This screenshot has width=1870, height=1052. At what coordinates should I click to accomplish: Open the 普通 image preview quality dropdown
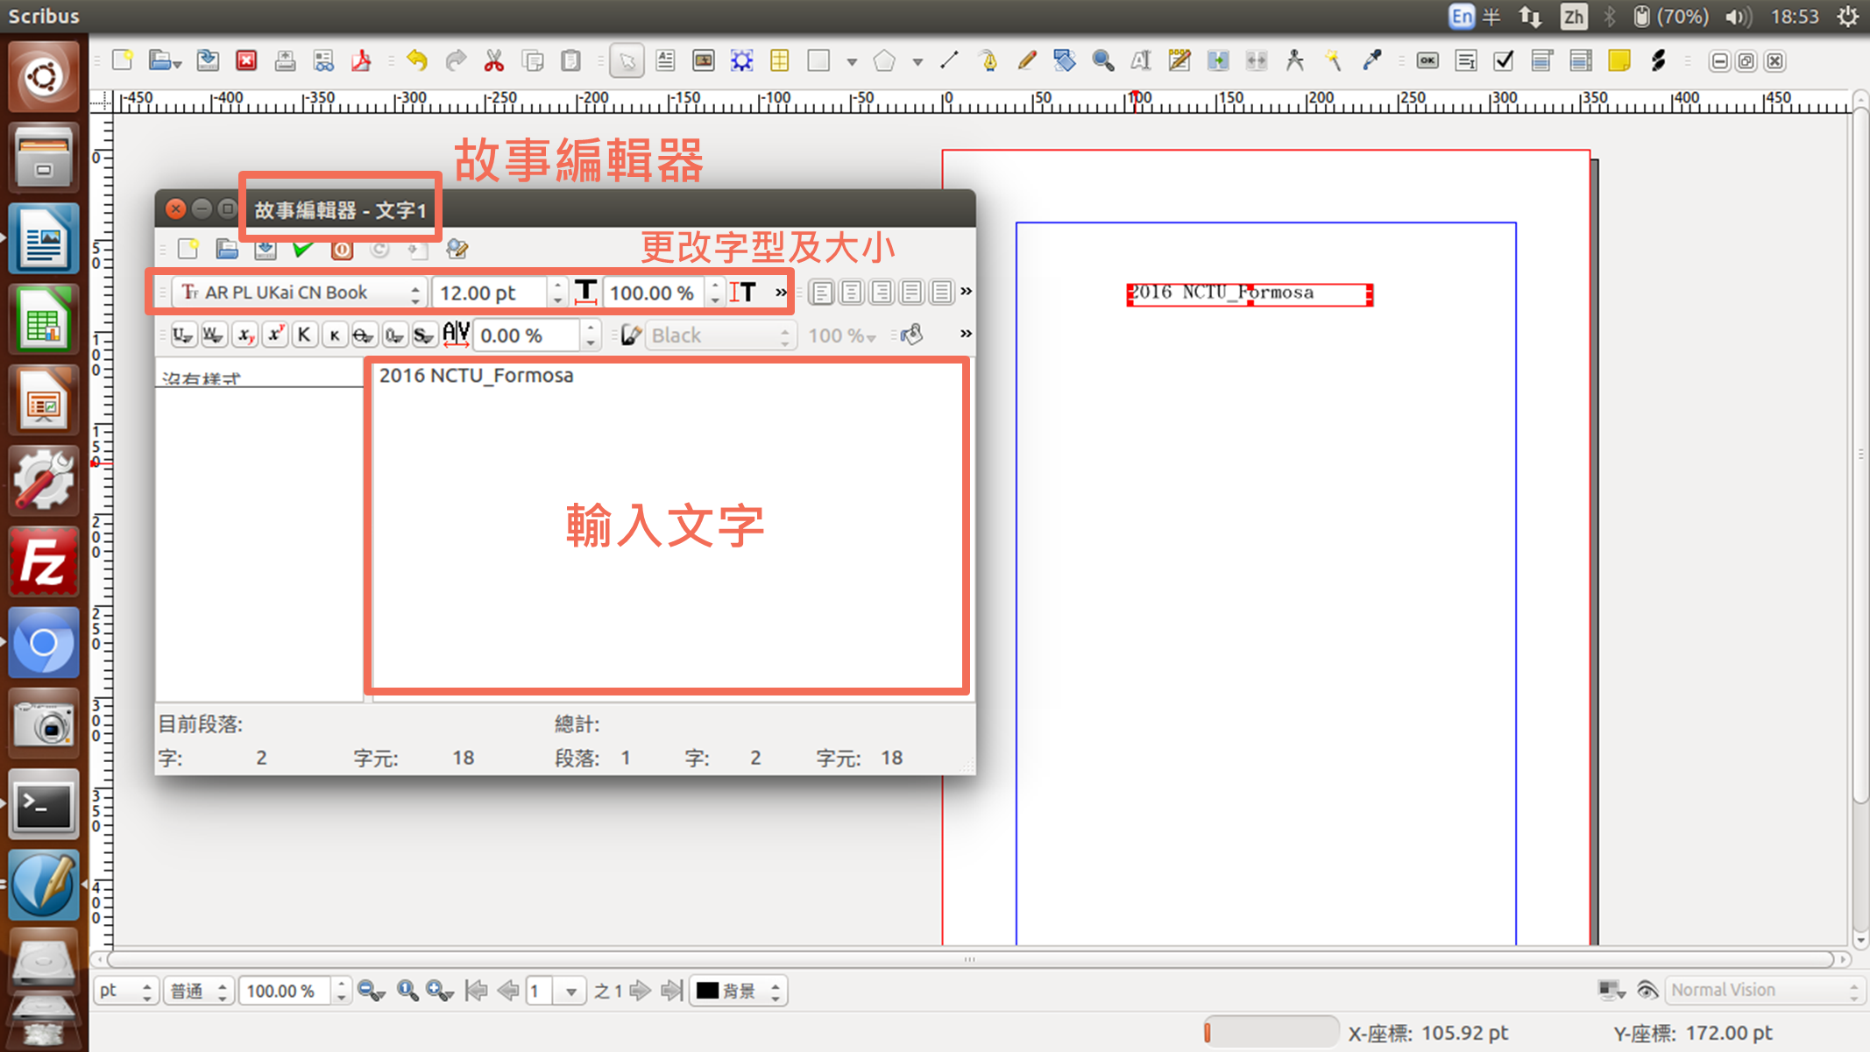pos(198,991)
